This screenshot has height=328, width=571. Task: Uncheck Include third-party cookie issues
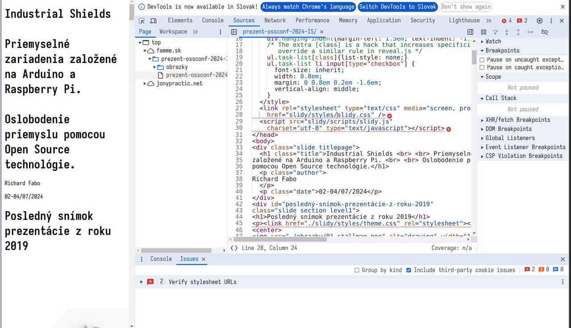pyautogui.click(x=409, y=270)
